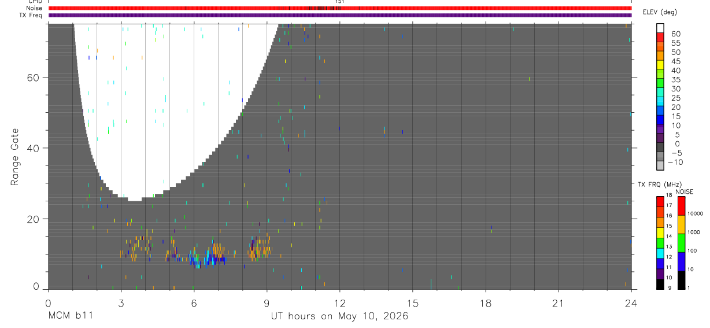Click the 100 label on NOISE scale
Viewport: 710px width, 328px height.
pyautogui.click(x=692, y=251)
